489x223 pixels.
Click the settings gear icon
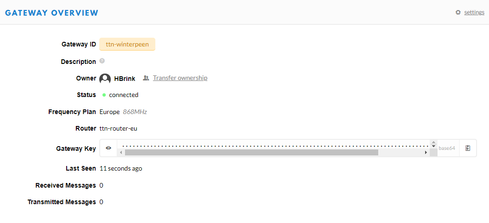click(458, 12)
